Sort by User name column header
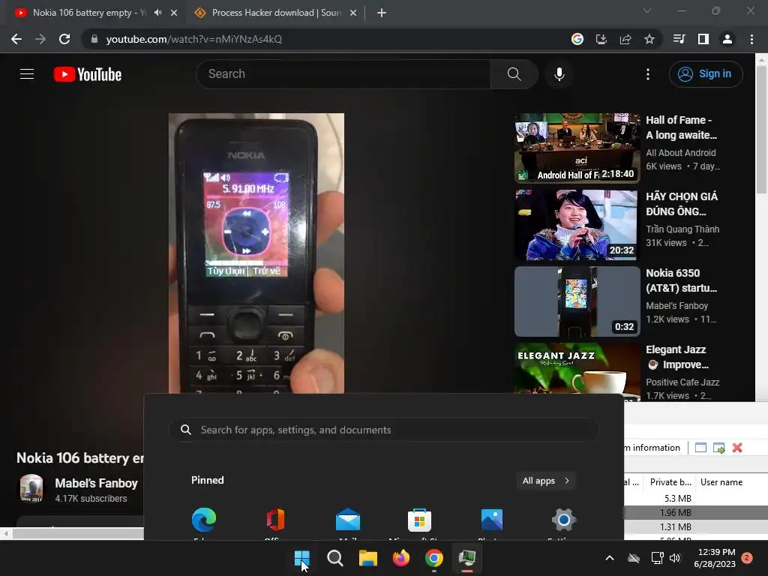Viewport: 768px width, 576px height. tap(721, 482)
